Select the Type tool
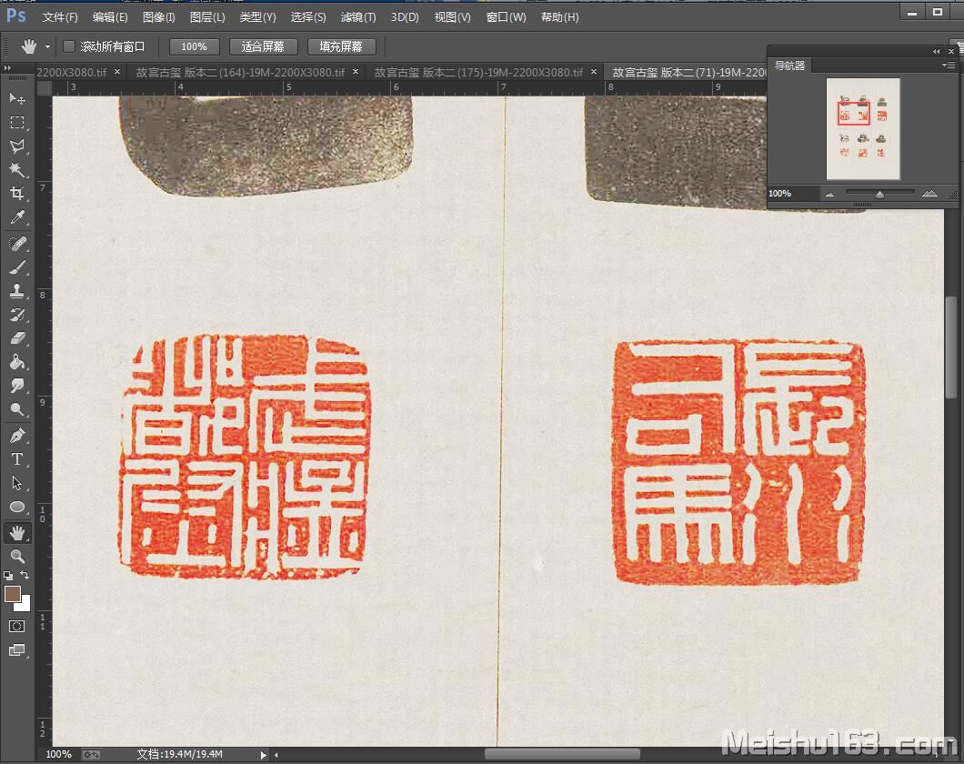 tap(17, 459)
